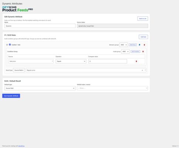179x148 pixels.
Task: Click the Add Group button
Action: pyautogui.click(x=133, y=45)
